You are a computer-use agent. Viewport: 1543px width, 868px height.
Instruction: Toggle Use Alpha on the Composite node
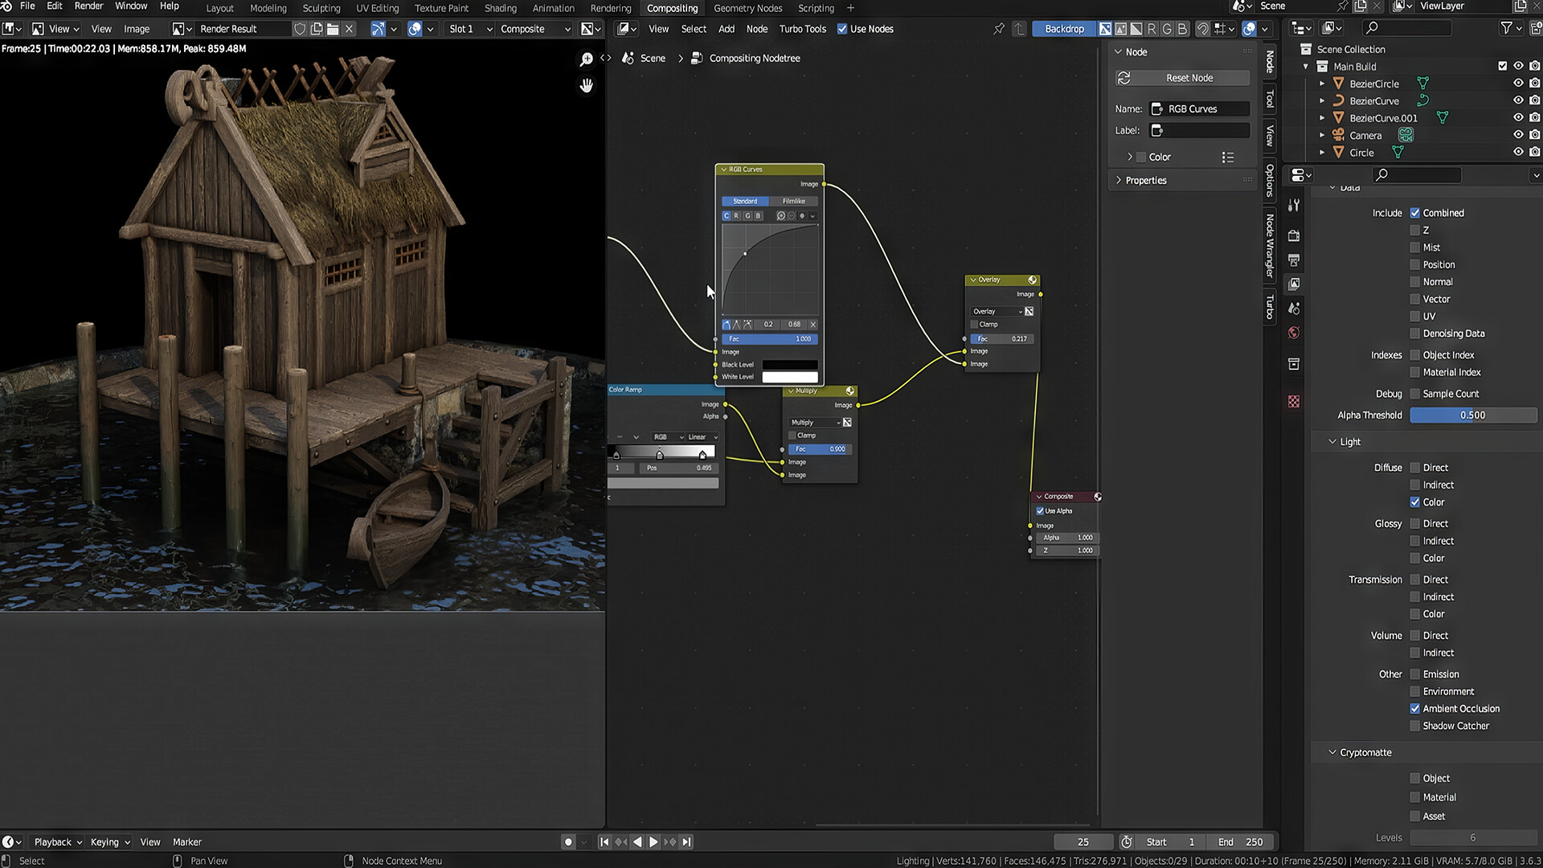tap(1040, 510)
